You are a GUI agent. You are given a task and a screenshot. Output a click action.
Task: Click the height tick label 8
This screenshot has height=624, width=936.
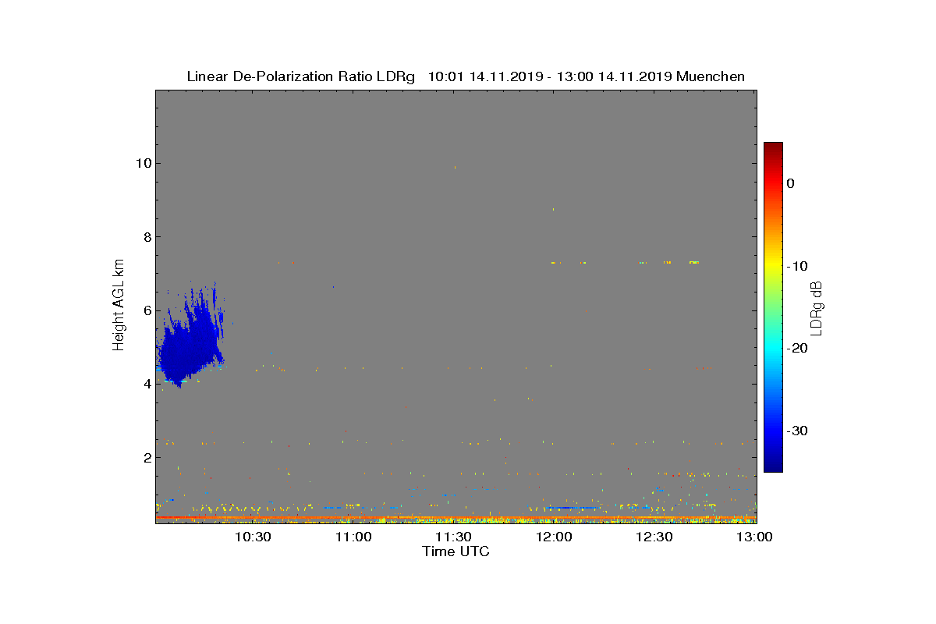pos(146,236)
